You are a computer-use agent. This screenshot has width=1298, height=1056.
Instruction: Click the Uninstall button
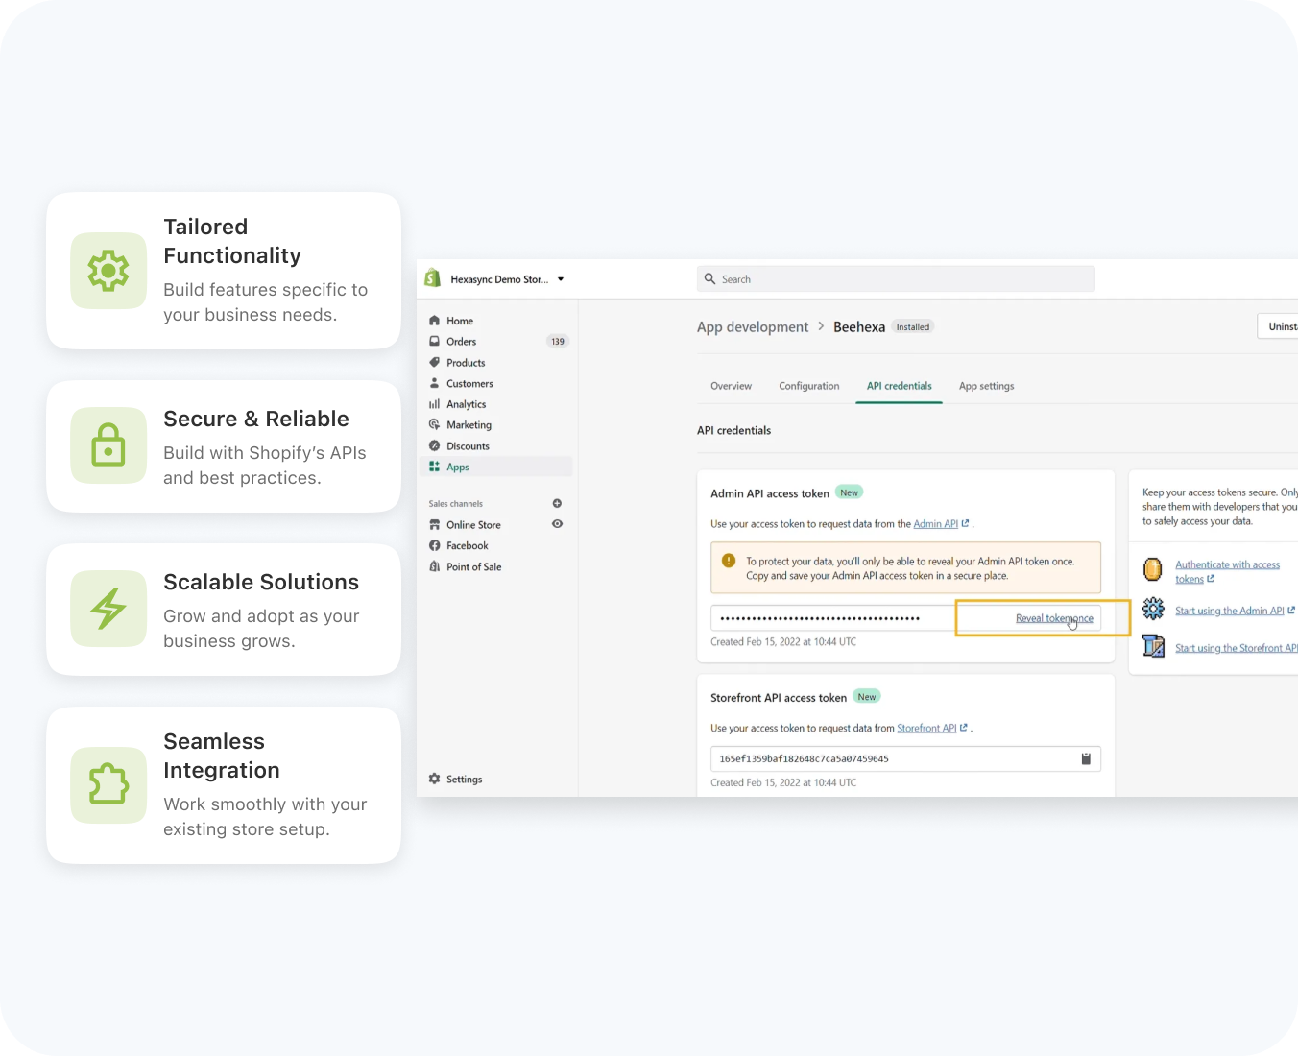pyautogui.click(x=1278, y=326)
